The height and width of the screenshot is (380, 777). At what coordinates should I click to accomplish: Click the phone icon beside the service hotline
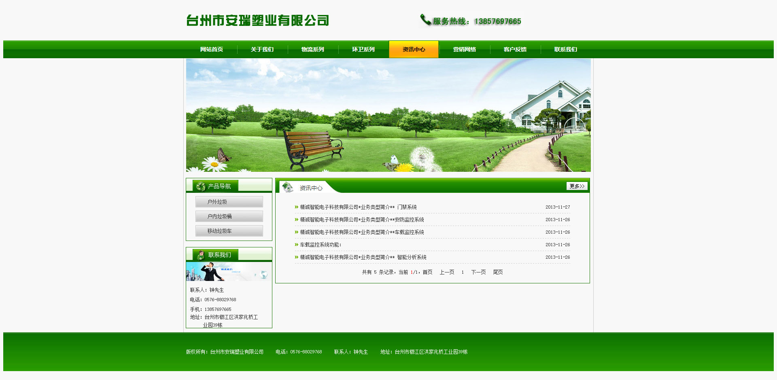[425, 19]
